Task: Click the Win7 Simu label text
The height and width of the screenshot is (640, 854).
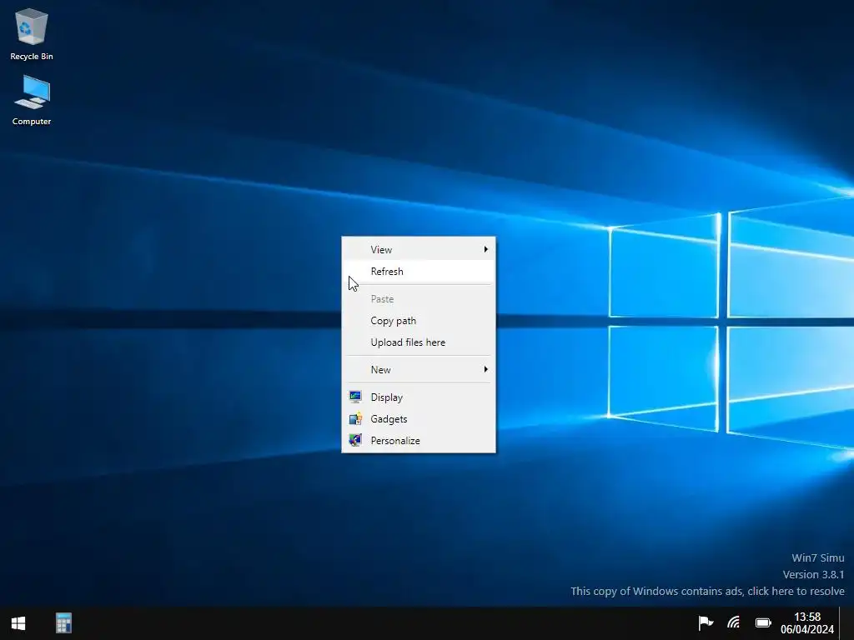Action: (817, 557)
